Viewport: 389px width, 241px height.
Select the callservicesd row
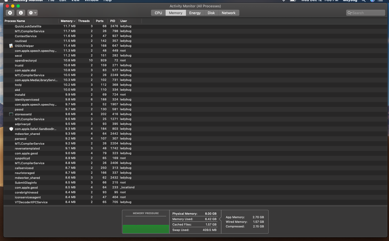(195, 168)
